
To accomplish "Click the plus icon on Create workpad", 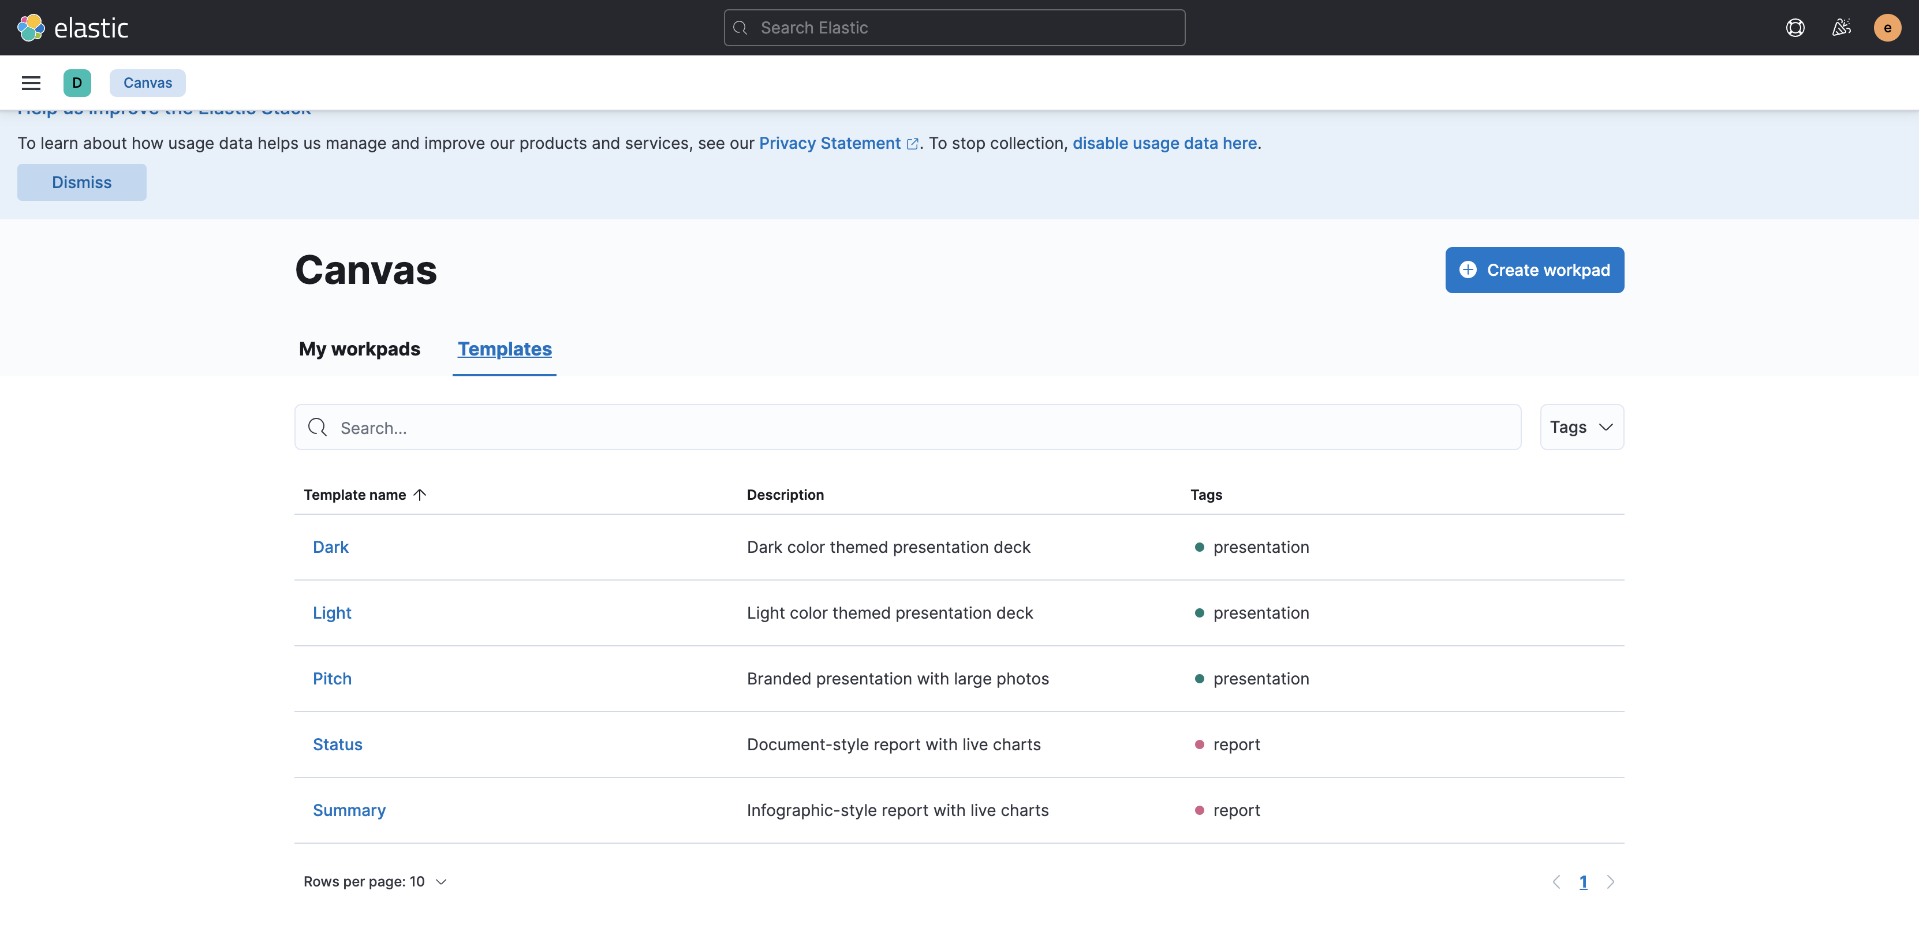I will tap(1468, 270).
